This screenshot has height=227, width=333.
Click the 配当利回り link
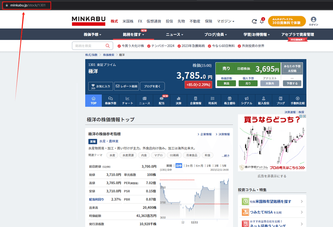point(97,200)
